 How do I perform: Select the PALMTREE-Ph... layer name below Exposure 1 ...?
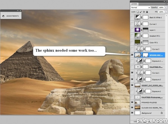tap(156, 67)
